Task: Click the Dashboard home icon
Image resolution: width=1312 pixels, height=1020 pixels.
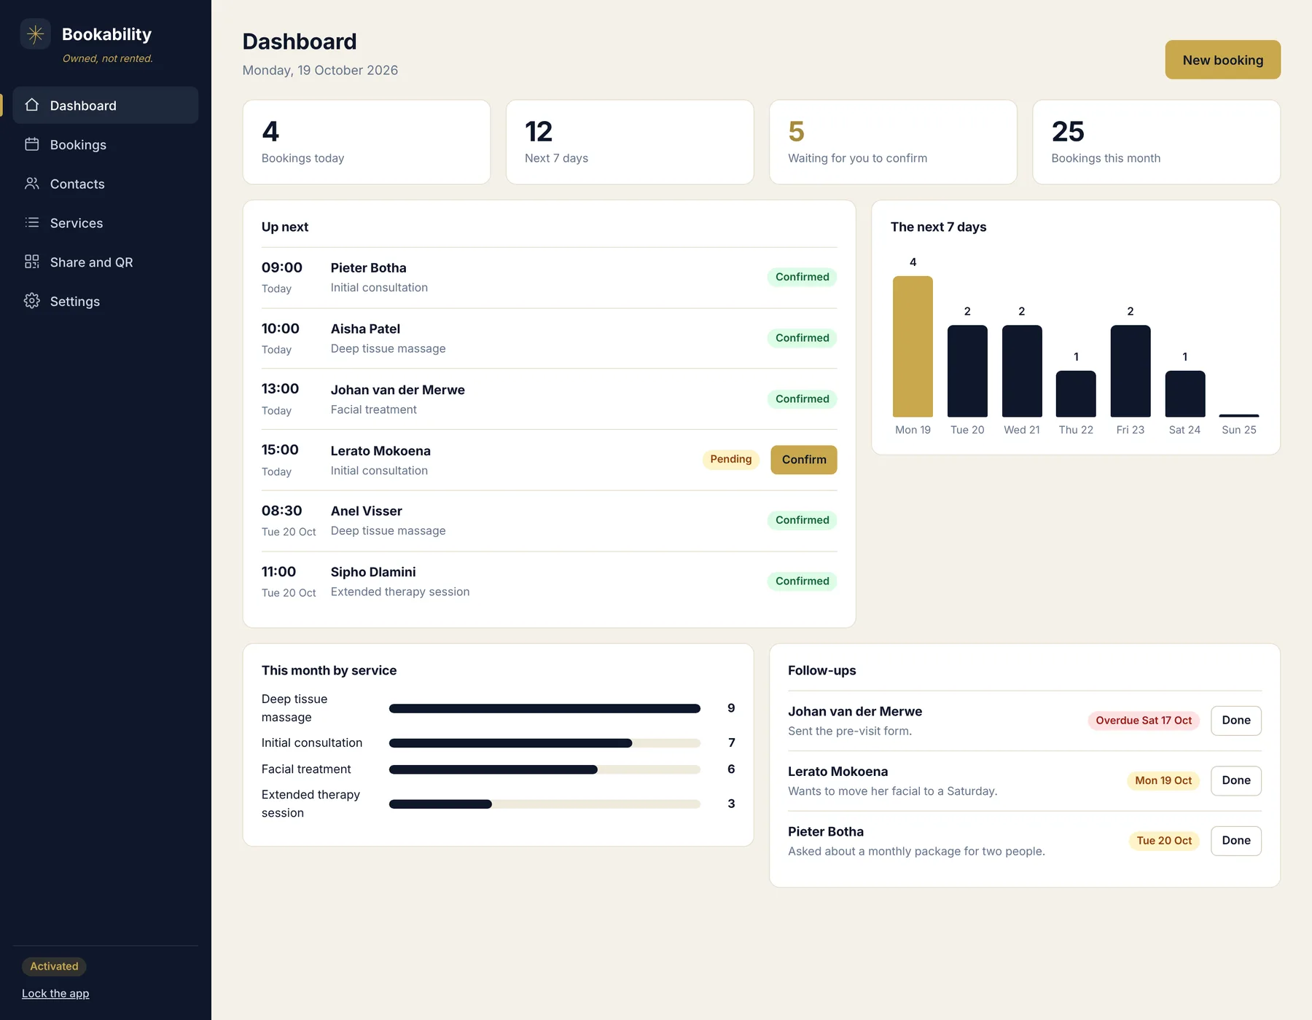Action: click(x=32, y=105)
